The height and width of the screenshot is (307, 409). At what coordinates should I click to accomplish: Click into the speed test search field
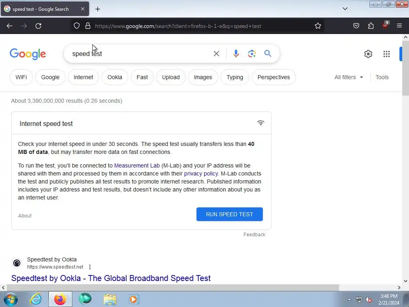[x=141, y=54]
